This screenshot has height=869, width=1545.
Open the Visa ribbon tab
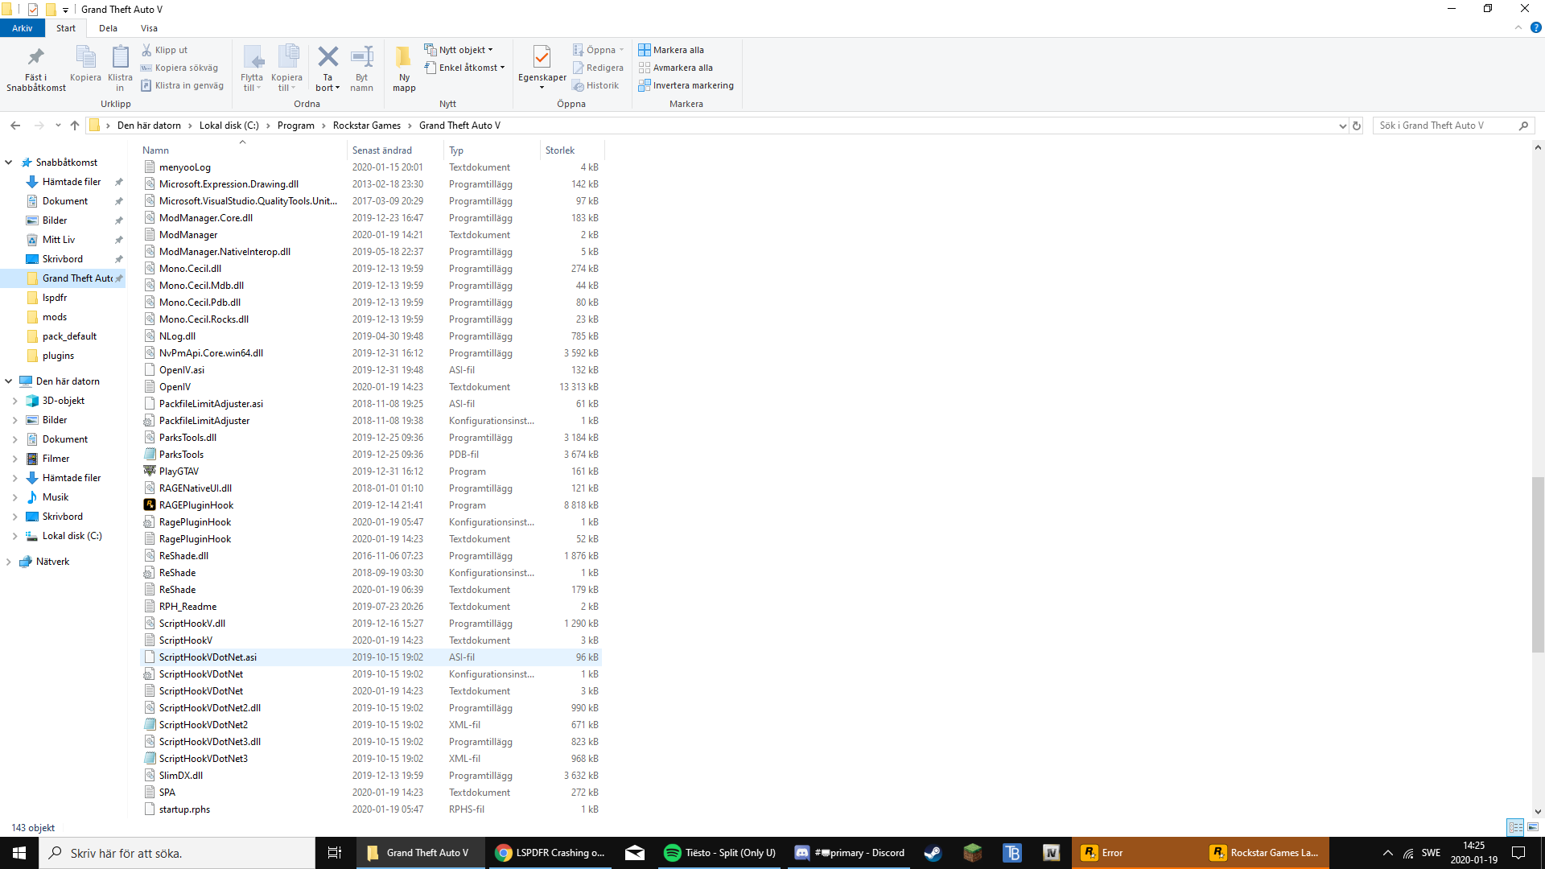tap(149, 28)
